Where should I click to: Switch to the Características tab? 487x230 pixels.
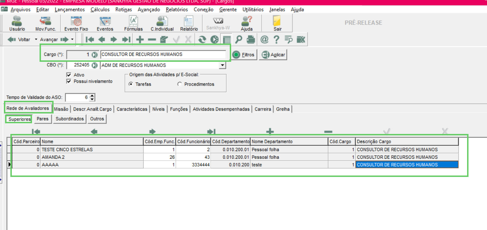(132, 109)
